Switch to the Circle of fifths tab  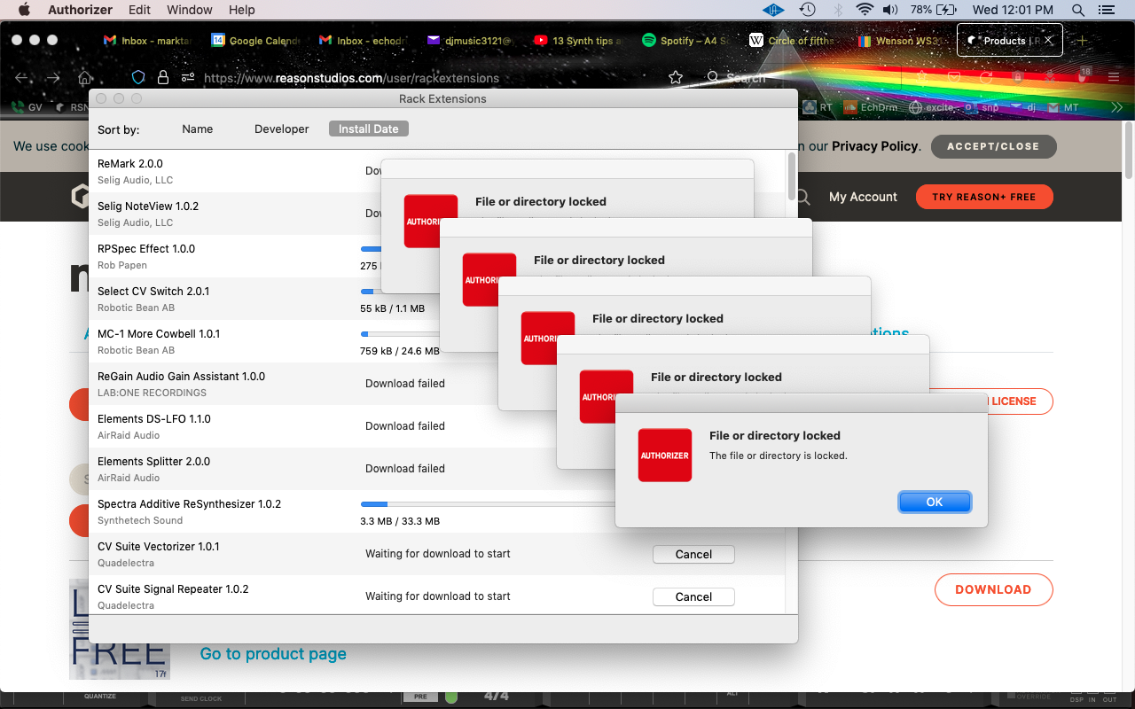pyautogui.click(x=793, y=41)
